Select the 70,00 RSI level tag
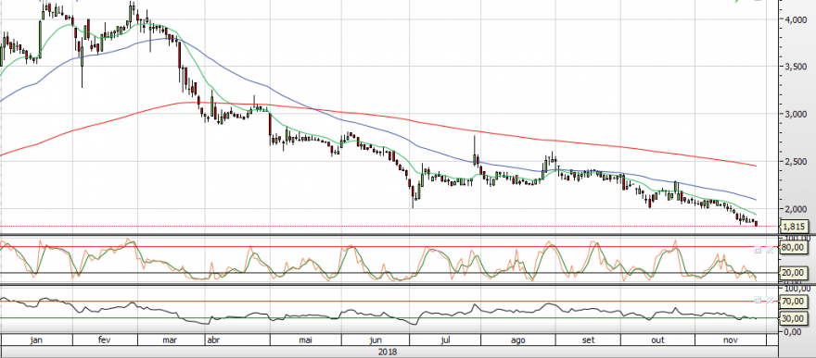Screen dimensions: 816x358 [794, 301]
